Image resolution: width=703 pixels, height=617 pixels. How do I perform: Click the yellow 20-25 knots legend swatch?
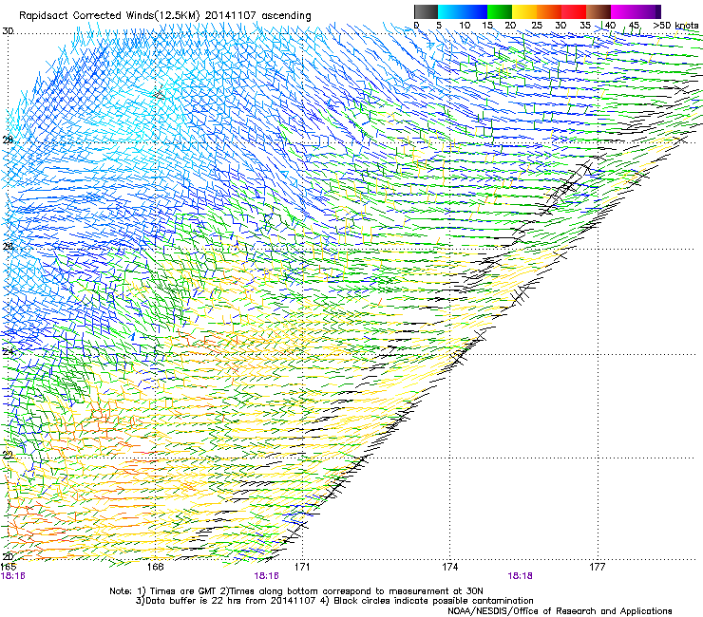click(x=524, y=11)
